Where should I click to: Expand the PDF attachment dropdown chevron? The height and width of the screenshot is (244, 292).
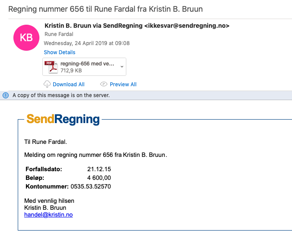(x=122, y=67)
